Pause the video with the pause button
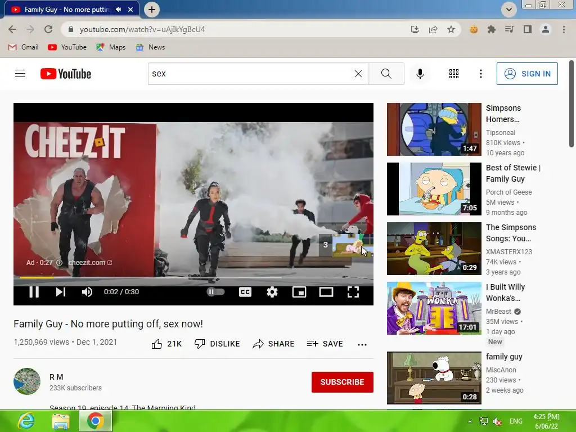 (34, 292)
